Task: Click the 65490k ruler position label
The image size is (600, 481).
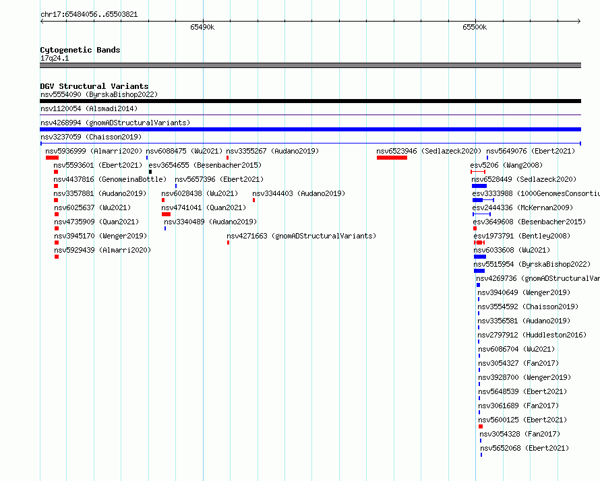Action: tap(202, 27)
